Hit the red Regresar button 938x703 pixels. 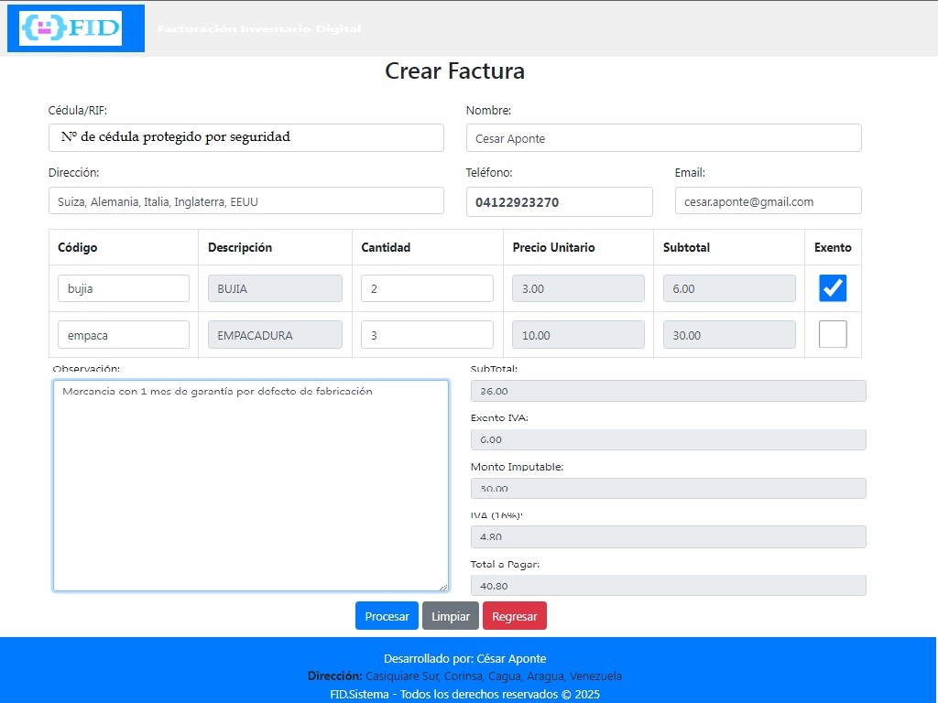[514, 616]
